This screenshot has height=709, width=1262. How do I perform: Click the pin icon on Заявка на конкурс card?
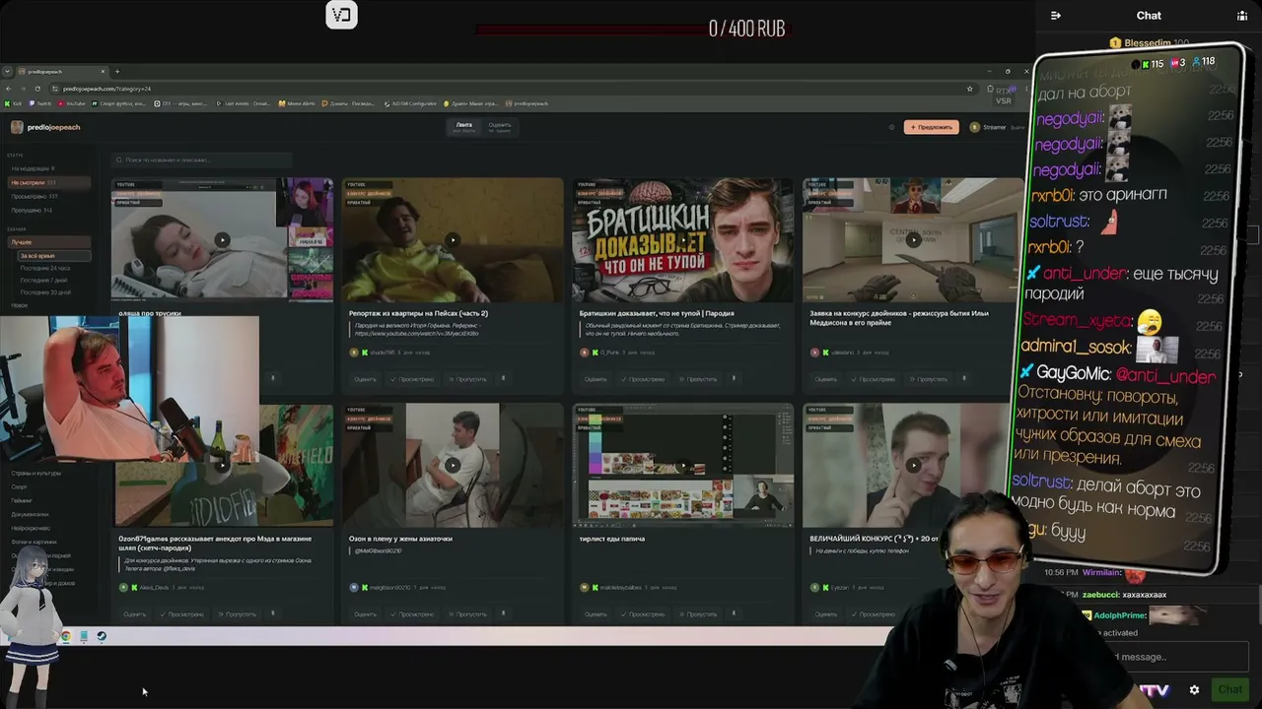tap(964, 378)
